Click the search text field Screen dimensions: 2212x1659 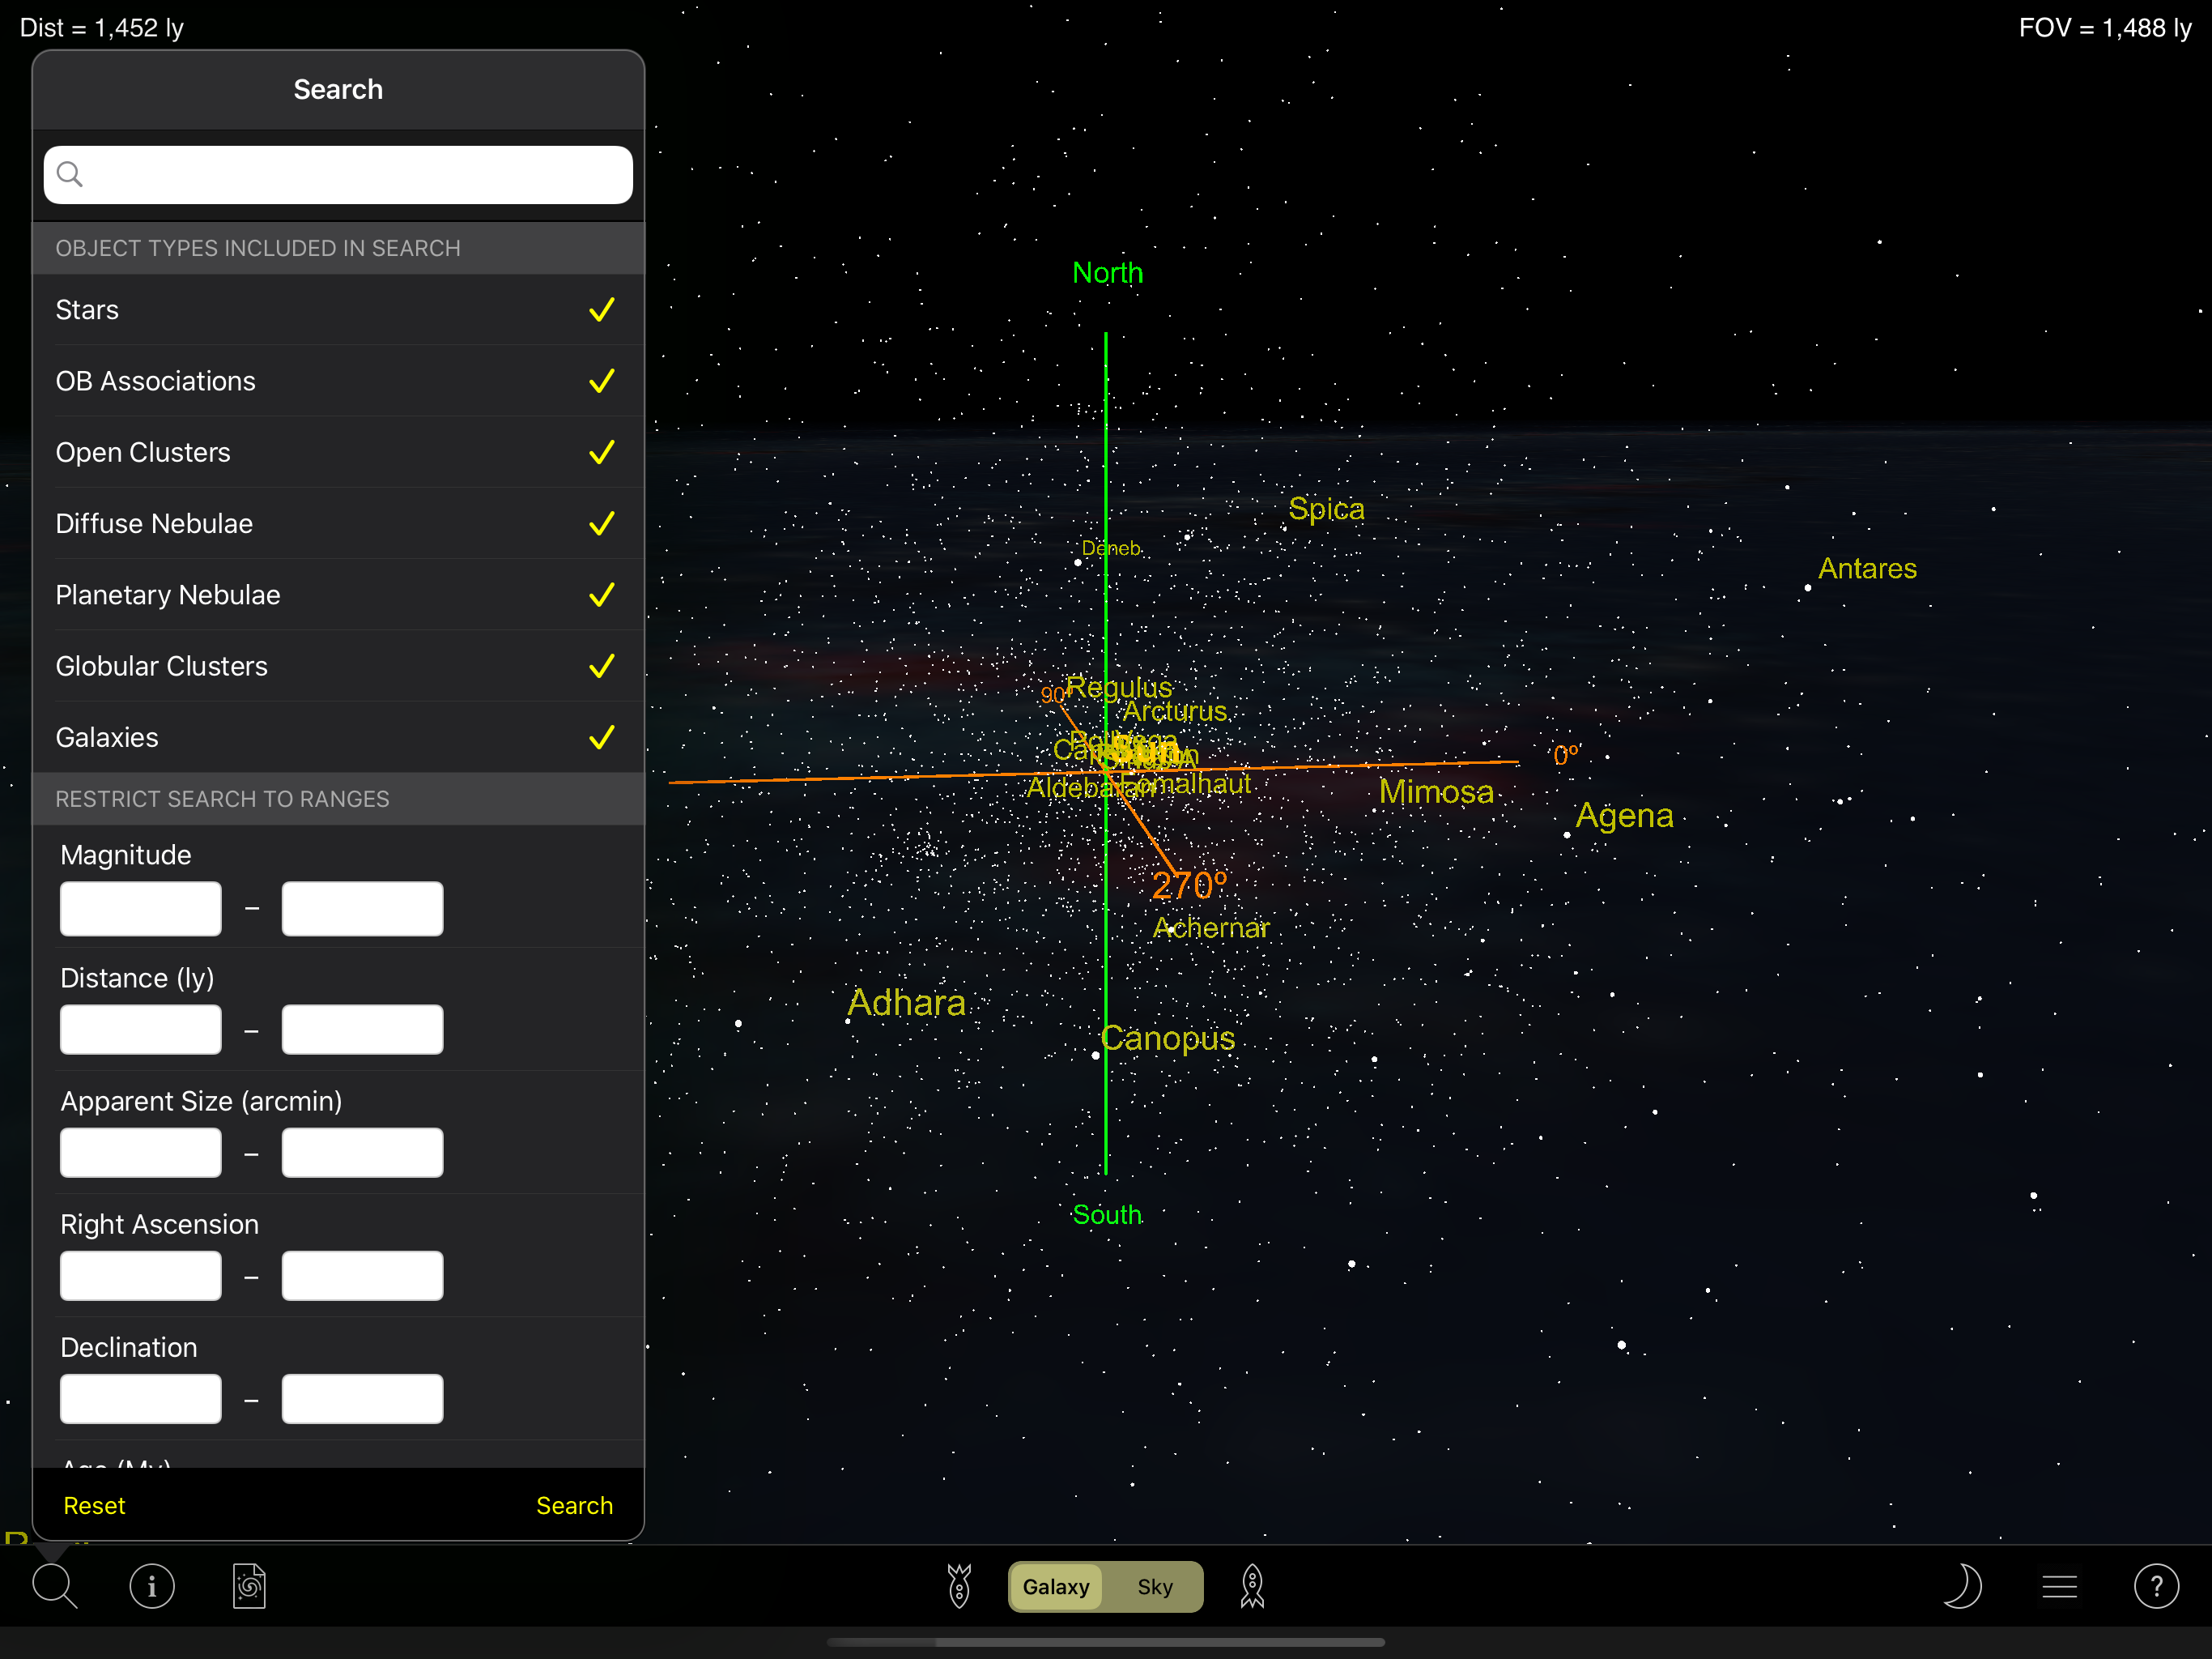click(338, 175)
